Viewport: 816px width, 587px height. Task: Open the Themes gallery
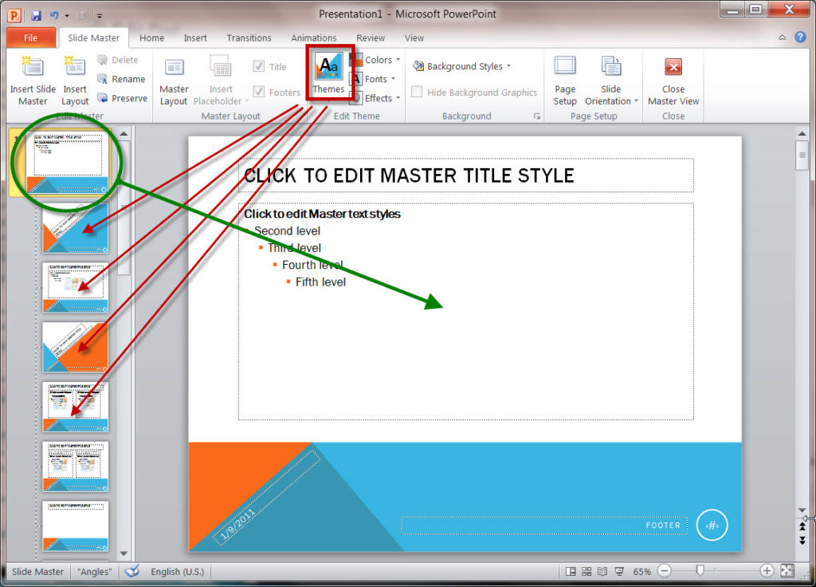point(329,73)
